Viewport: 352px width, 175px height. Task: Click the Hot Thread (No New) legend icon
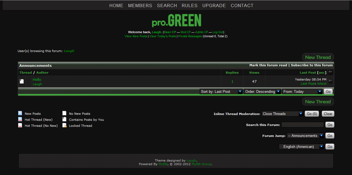point(20,125)
